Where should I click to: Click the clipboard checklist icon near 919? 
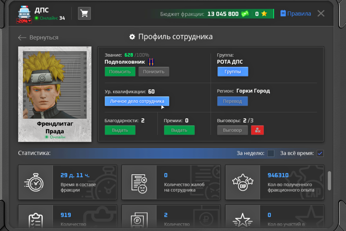36,221
